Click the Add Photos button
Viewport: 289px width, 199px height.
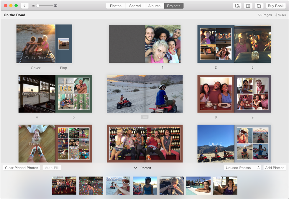(x=275, y=168)
